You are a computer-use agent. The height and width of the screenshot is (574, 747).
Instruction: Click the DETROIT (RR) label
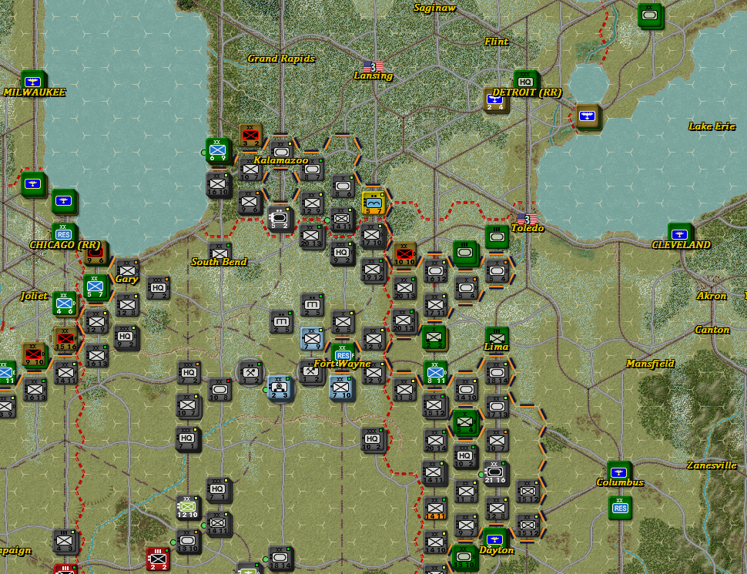coord(527,92)
